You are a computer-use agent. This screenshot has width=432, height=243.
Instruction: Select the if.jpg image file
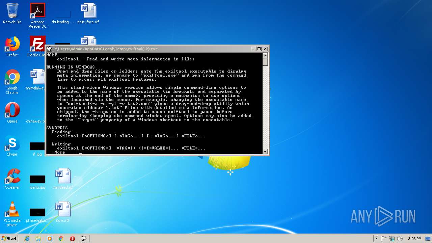pyautogui.click(x=37, y=148)
